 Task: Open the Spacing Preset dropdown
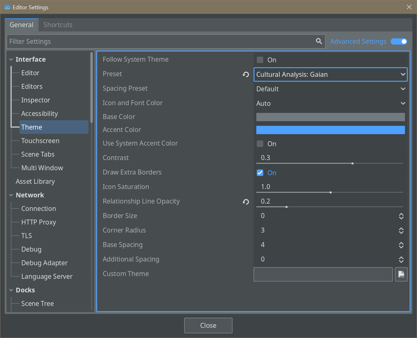tap(330, 89)
